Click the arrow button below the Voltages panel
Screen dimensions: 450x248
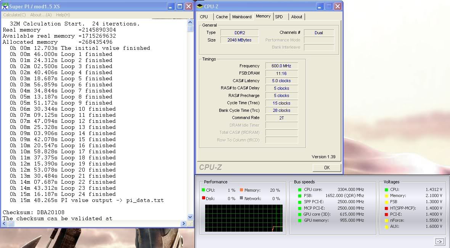pos(439,242)
